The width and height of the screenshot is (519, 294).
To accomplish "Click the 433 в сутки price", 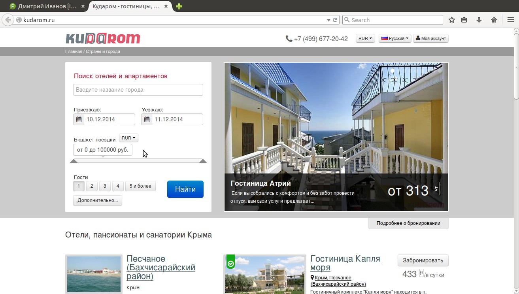I will pyautogui.click(x=423, y=274).
